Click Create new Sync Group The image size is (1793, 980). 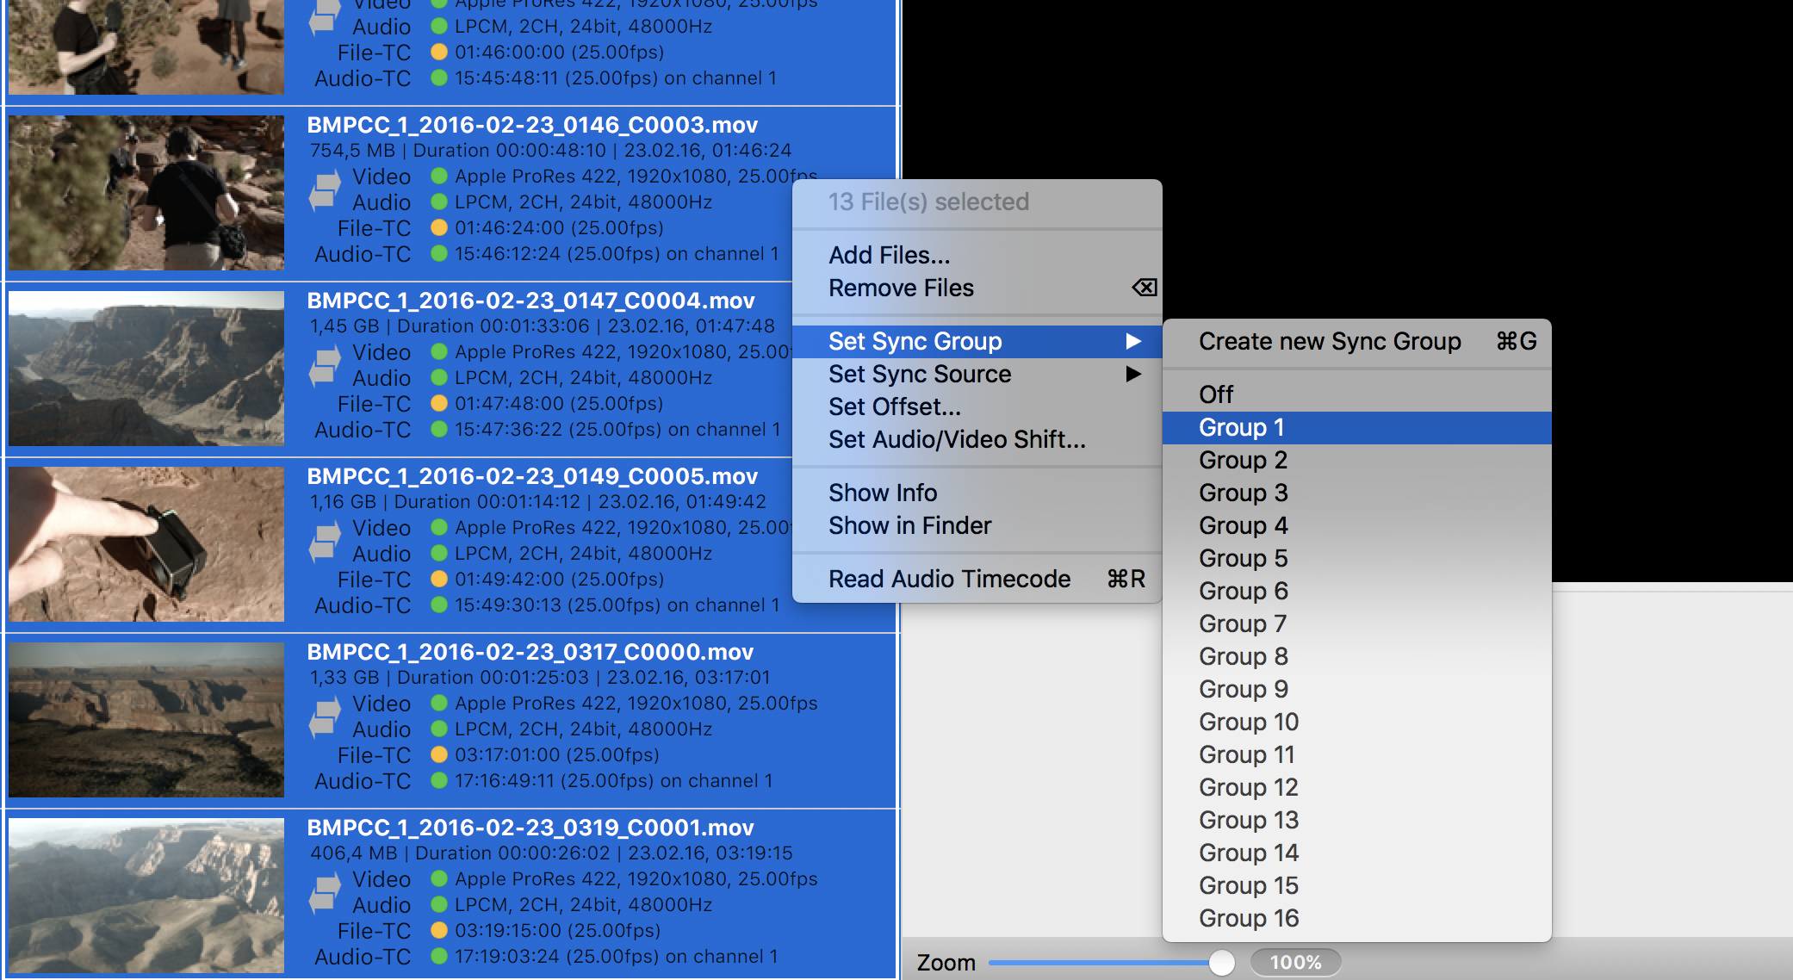(1329, 341)
